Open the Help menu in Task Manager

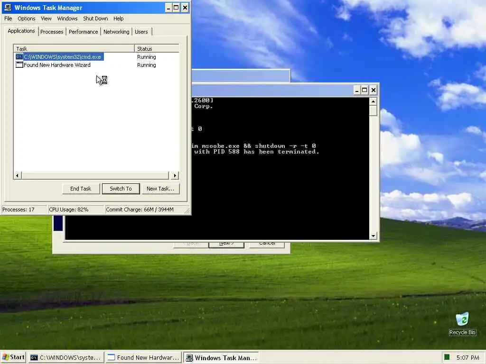coord(118,18)
